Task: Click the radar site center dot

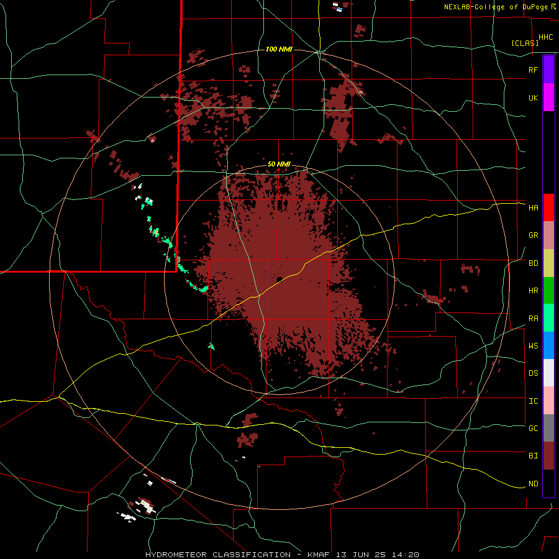Action: coord(279,279)
